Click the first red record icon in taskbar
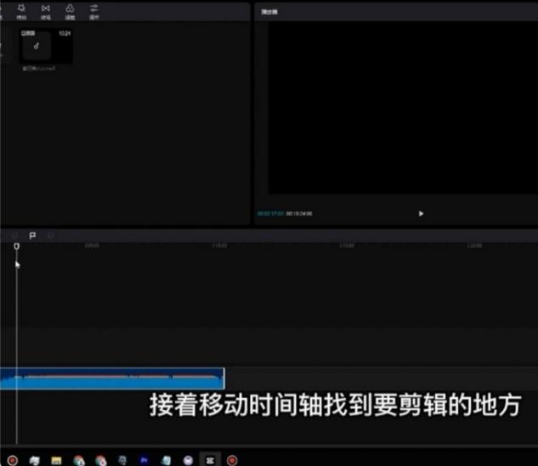This screenshot has width=538, height=466. [x=13, y=460]
